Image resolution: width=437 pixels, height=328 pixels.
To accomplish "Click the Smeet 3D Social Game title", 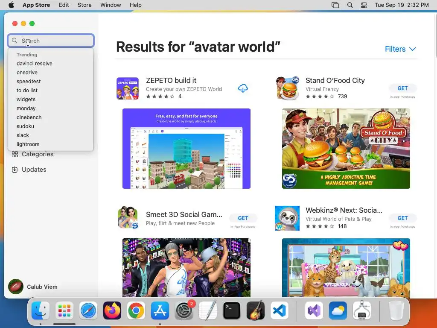I will pyautogui.click(x=184, y=214).
